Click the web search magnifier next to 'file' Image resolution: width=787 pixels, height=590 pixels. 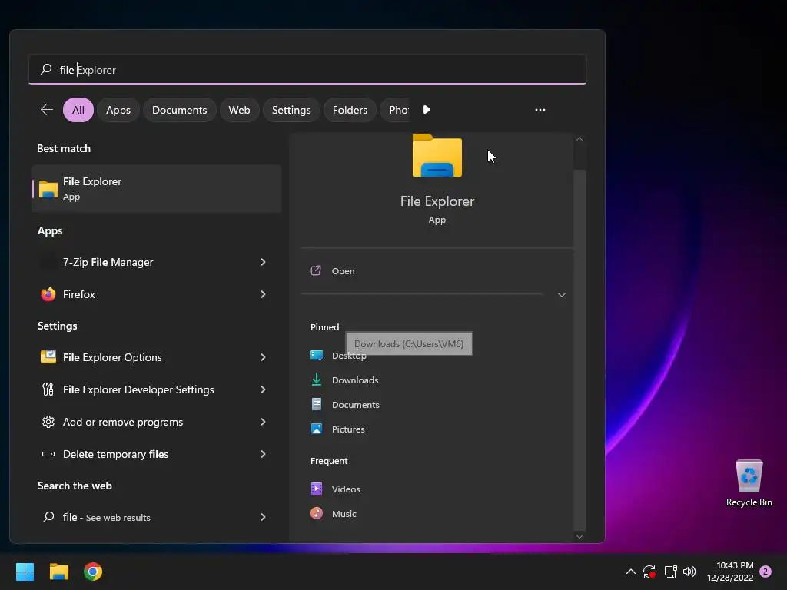48,517
